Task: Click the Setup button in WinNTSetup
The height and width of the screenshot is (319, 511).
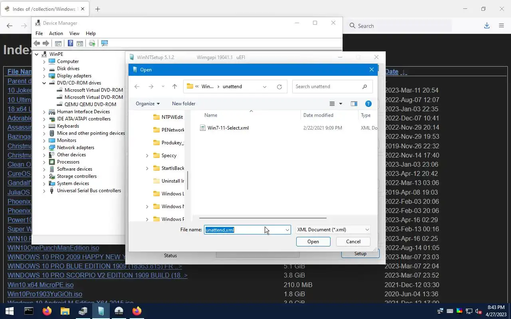Action: coord(360,254)
